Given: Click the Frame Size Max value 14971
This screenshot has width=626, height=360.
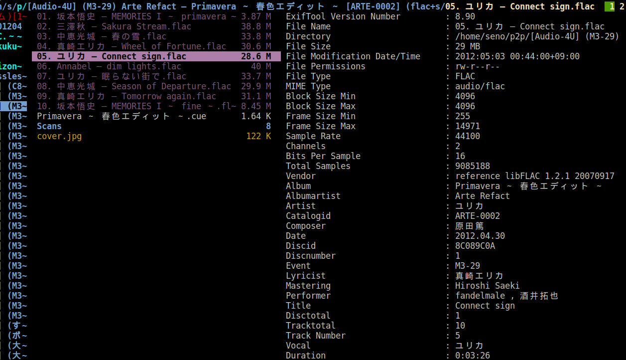Looking at the screenshot, I should 468,126.
